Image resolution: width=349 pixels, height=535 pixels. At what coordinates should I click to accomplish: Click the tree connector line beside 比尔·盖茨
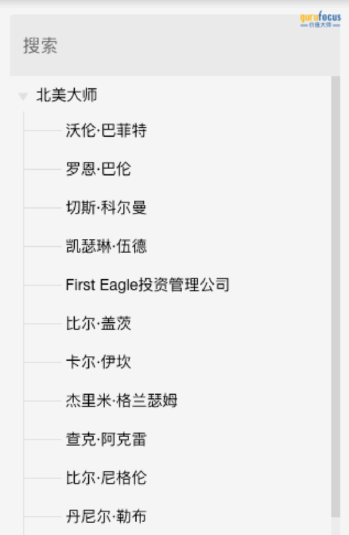click(43, 324)
